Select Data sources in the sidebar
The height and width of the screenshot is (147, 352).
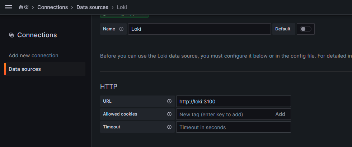pos(25,69)
